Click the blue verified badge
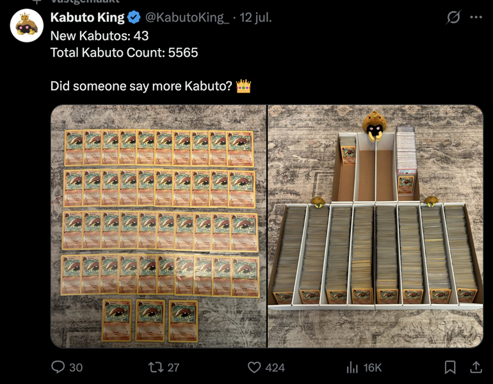The image size is (493, 384). pos(134,17)
